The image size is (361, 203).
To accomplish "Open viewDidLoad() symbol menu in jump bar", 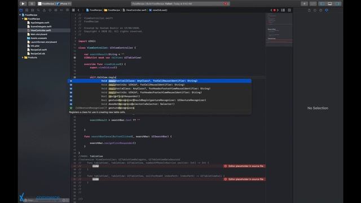I will (158, 10).
